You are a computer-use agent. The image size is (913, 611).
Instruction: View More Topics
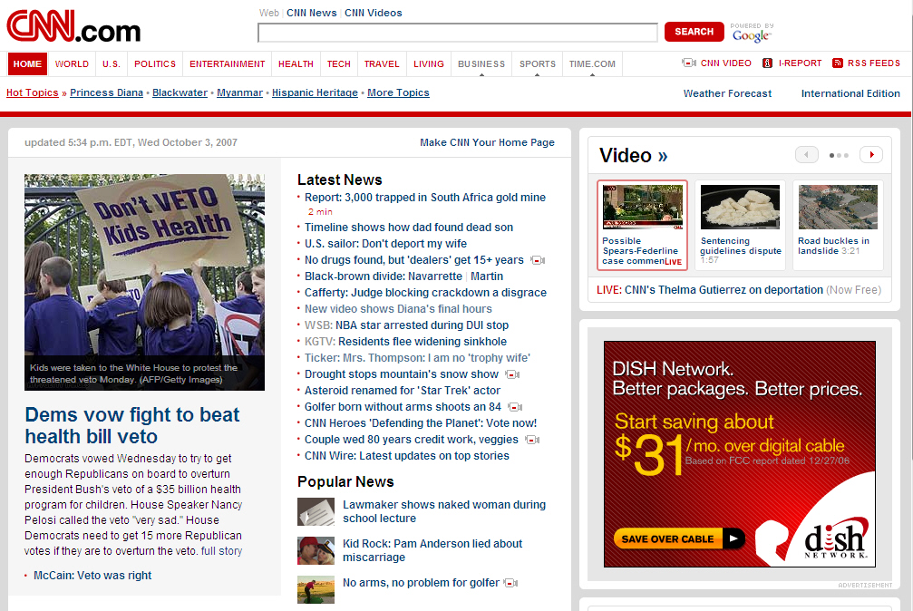[x=398, y=92]
